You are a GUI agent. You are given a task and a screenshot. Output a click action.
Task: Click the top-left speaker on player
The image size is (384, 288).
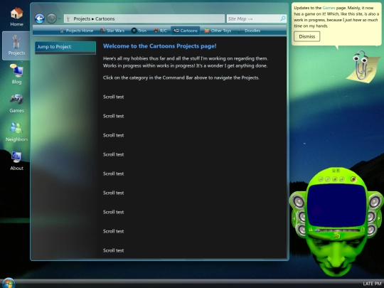point(299,202)
